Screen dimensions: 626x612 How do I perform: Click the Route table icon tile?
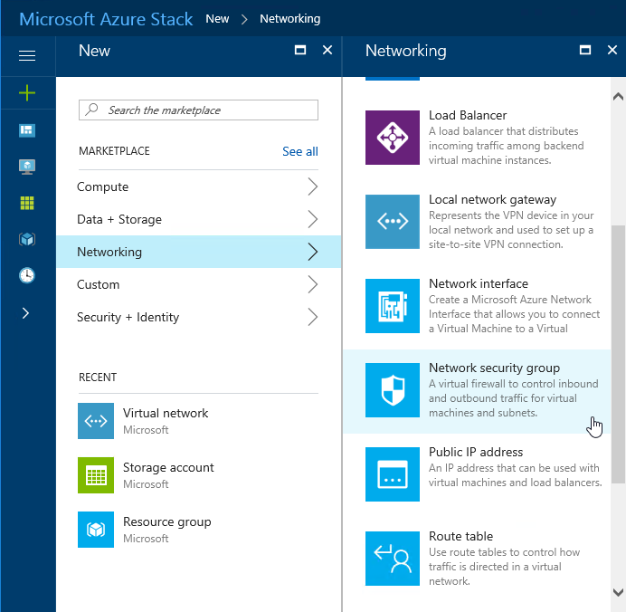[393, 559]
